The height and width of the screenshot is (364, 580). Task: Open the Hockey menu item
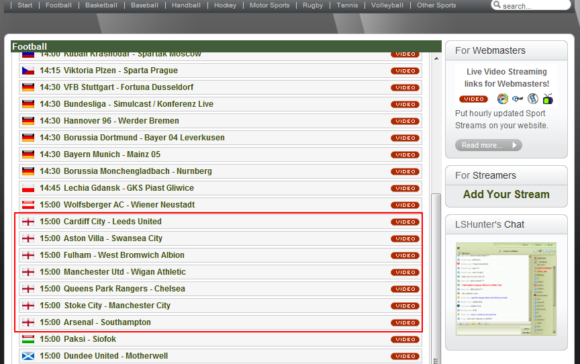click(x=225, y=5)
